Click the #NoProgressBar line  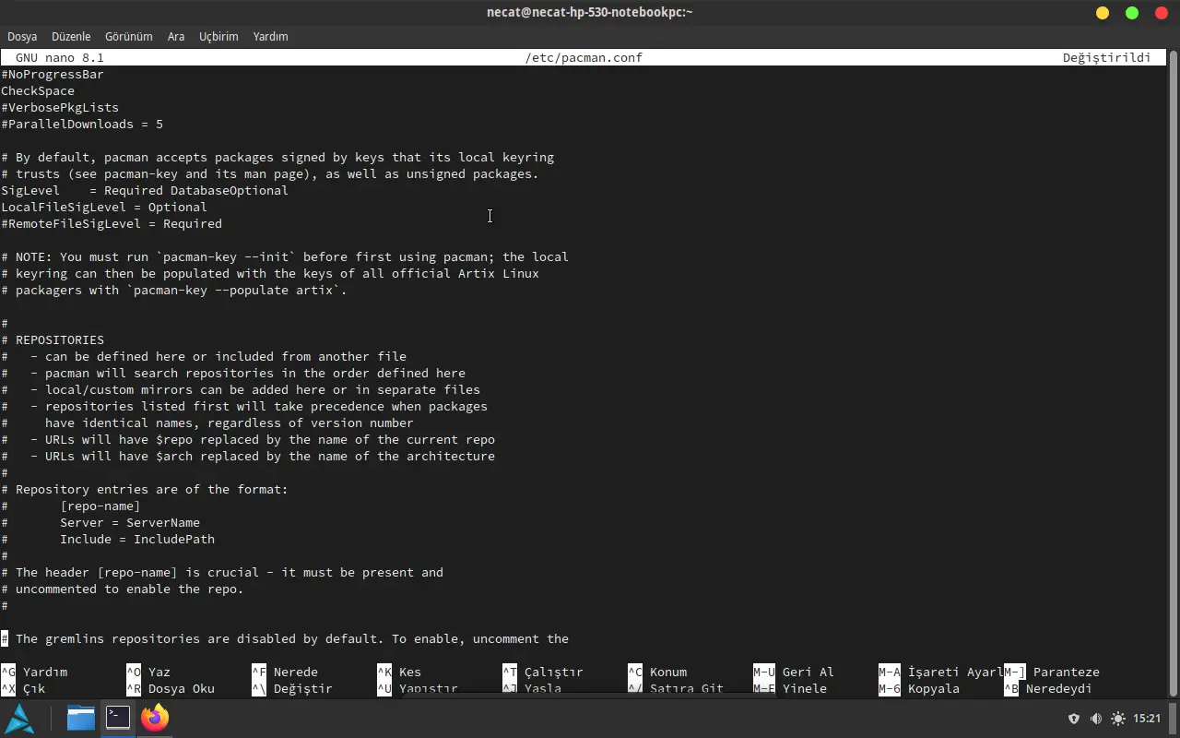pyautogui.click(x=53, y=75)
